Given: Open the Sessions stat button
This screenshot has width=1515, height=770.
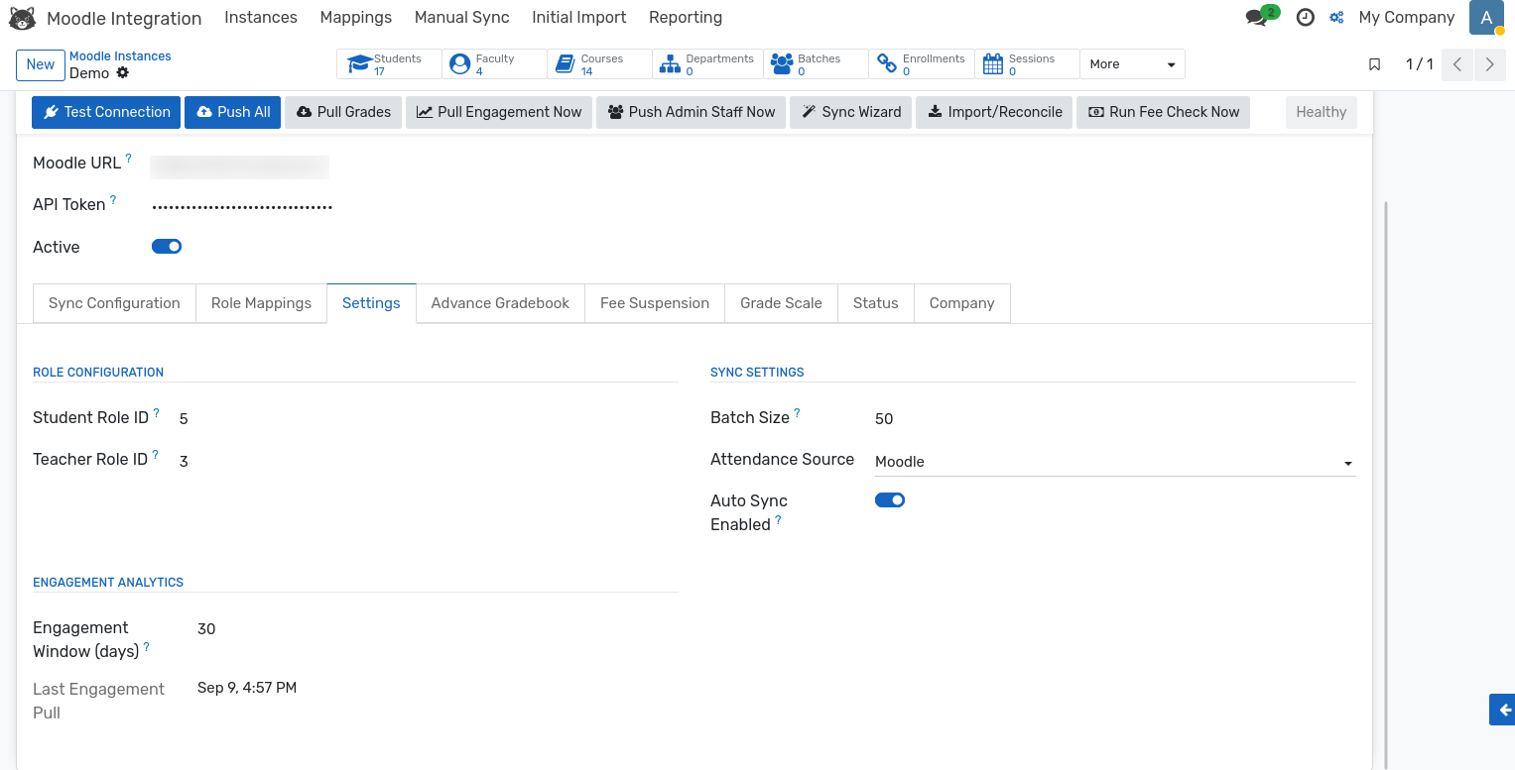Looking at the screenshot, I should (1027, 64).
